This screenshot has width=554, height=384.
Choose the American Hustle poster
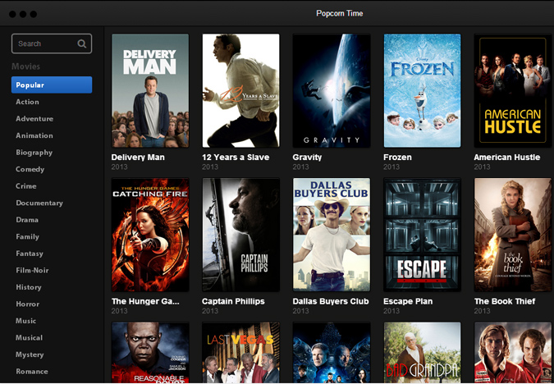point(512,90)
